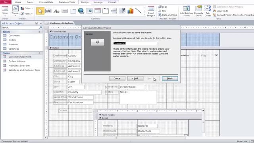Switch to the Format ribbon tab

pyautogui.click(x=112, y=2)
